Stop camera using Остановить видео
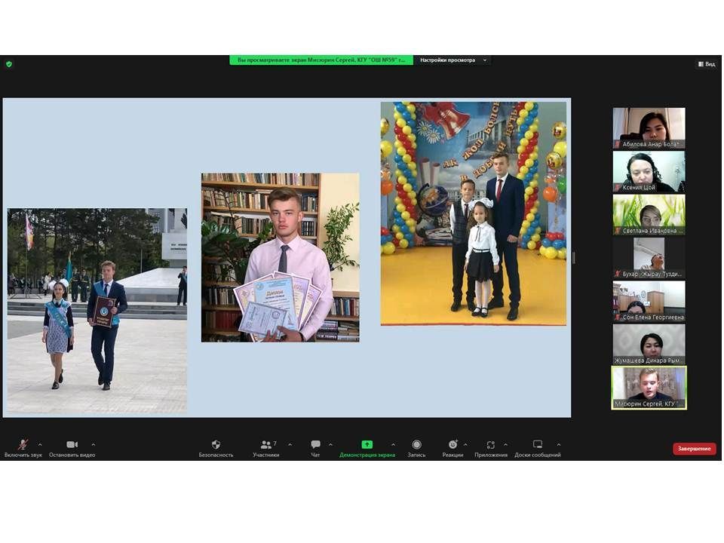This screenshot has width=724, height=543. pyautogui.click(x=72, y=445)
